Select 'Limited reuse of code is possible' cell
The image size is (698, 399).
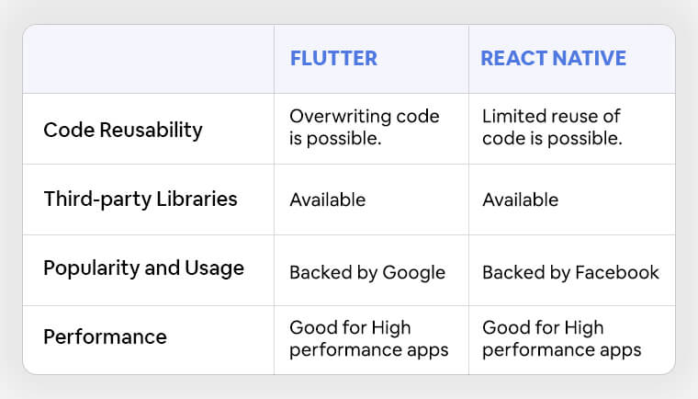click(x=552, y=128)
